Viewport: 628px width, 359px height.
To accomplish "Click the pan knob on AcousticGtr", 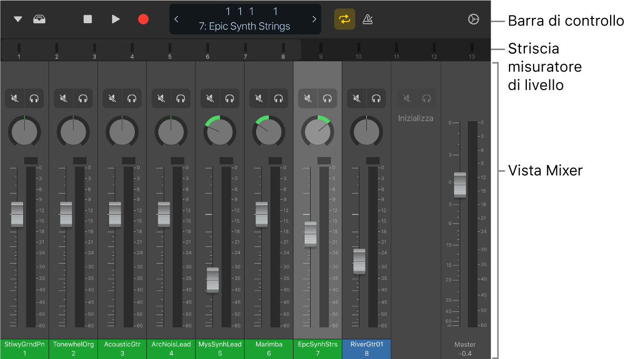I will click(x=122, y=132).
